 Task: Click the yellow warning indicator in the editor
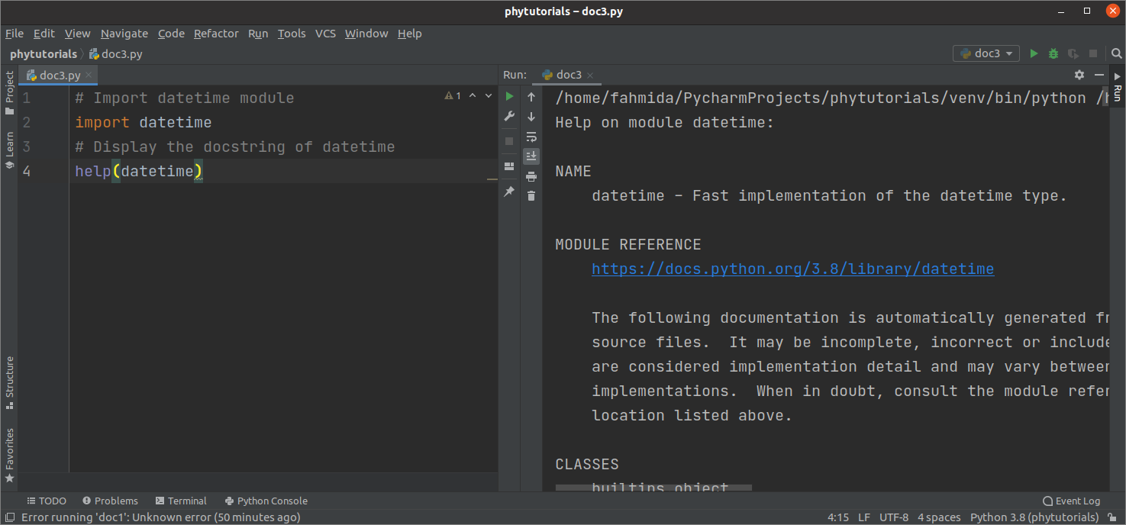coord(453,96)
